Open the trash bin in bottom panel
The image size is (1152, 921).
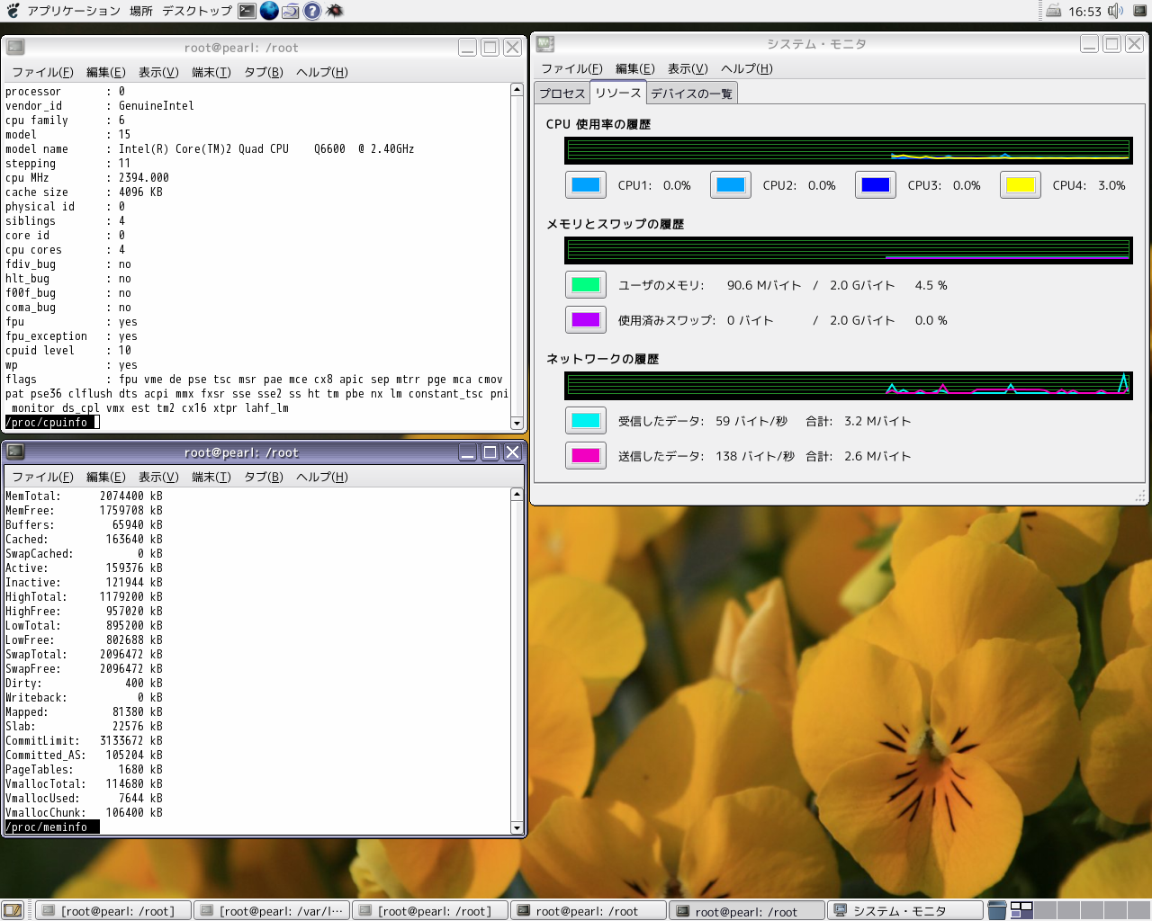997,910
